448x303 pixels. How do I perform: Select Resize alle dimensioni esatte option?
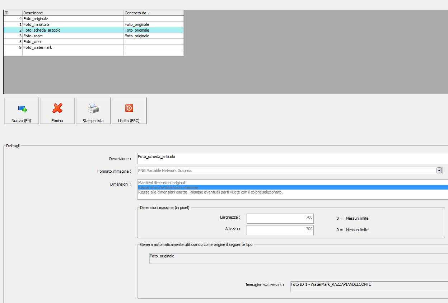pos(293,192)
